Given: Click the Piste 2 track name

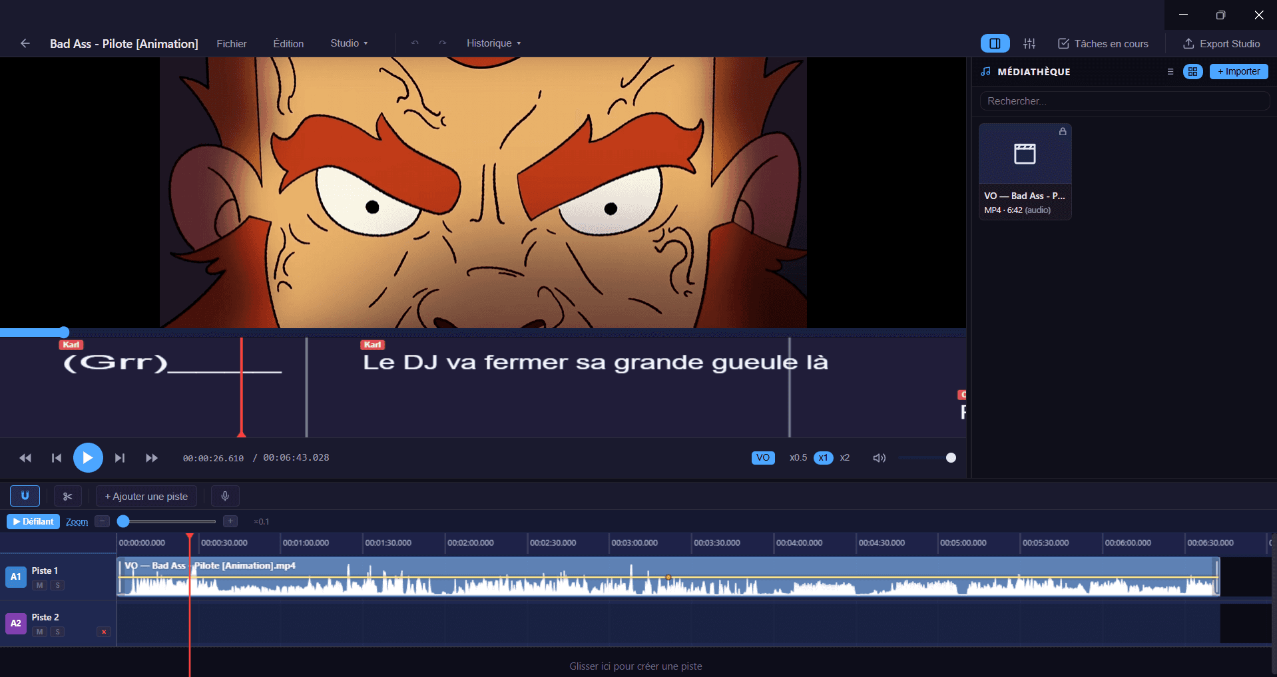Looking at the screenshot, I should 45,617.
